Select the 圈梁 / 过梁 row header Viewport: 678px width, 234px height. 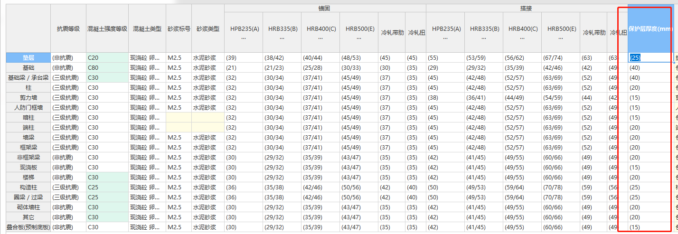point(28,197)
